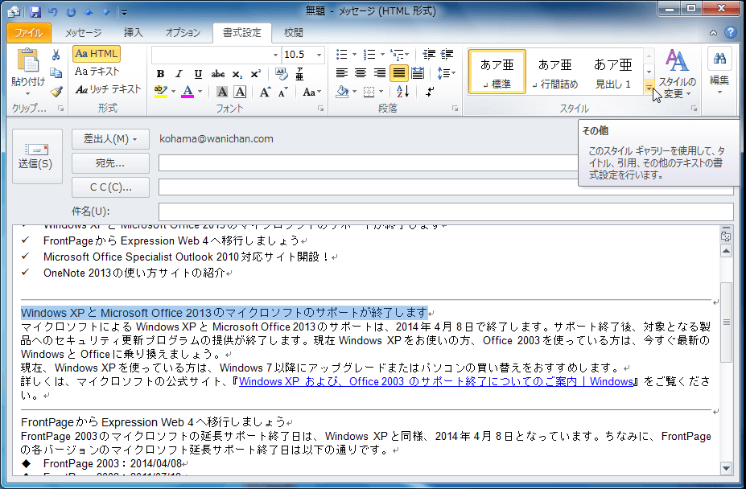Screen dimensions: 746x489
Task: Go to the previous item arrow
Action: [x=88, y=12]
